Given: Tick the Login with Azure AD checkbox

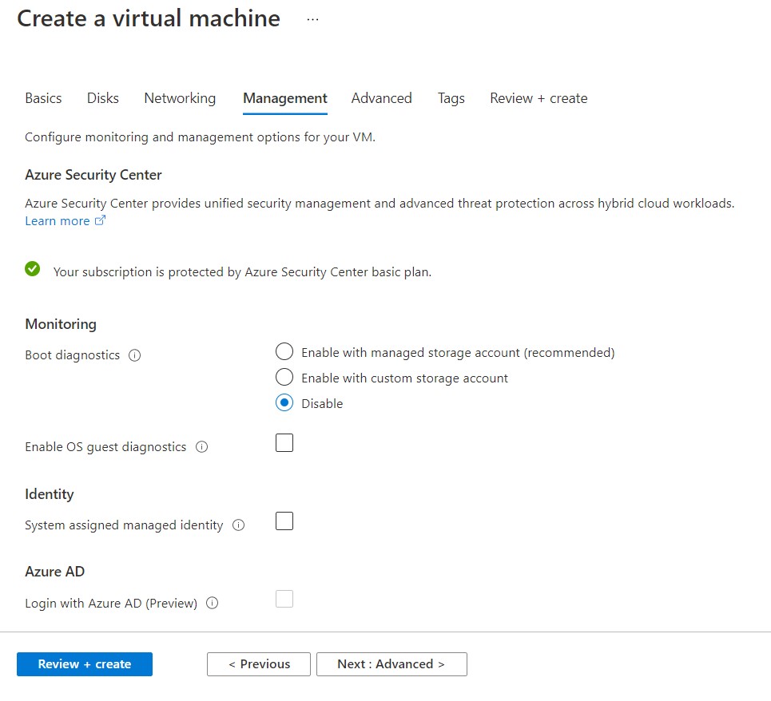Looking at the screenshot, I should pos(284,599).
